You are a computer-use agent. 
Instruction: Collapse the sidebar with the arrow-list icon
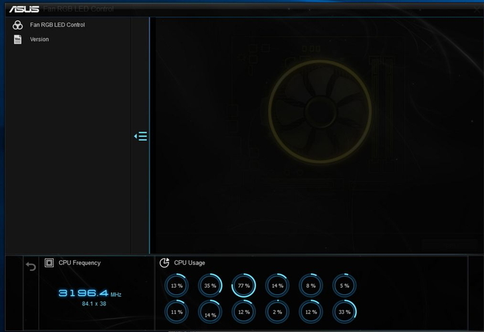140,136
